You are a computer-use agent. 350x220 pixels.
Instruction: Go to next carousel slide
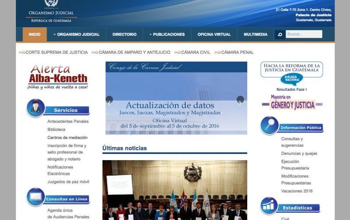pyautogui.click(x=240, y=100)
